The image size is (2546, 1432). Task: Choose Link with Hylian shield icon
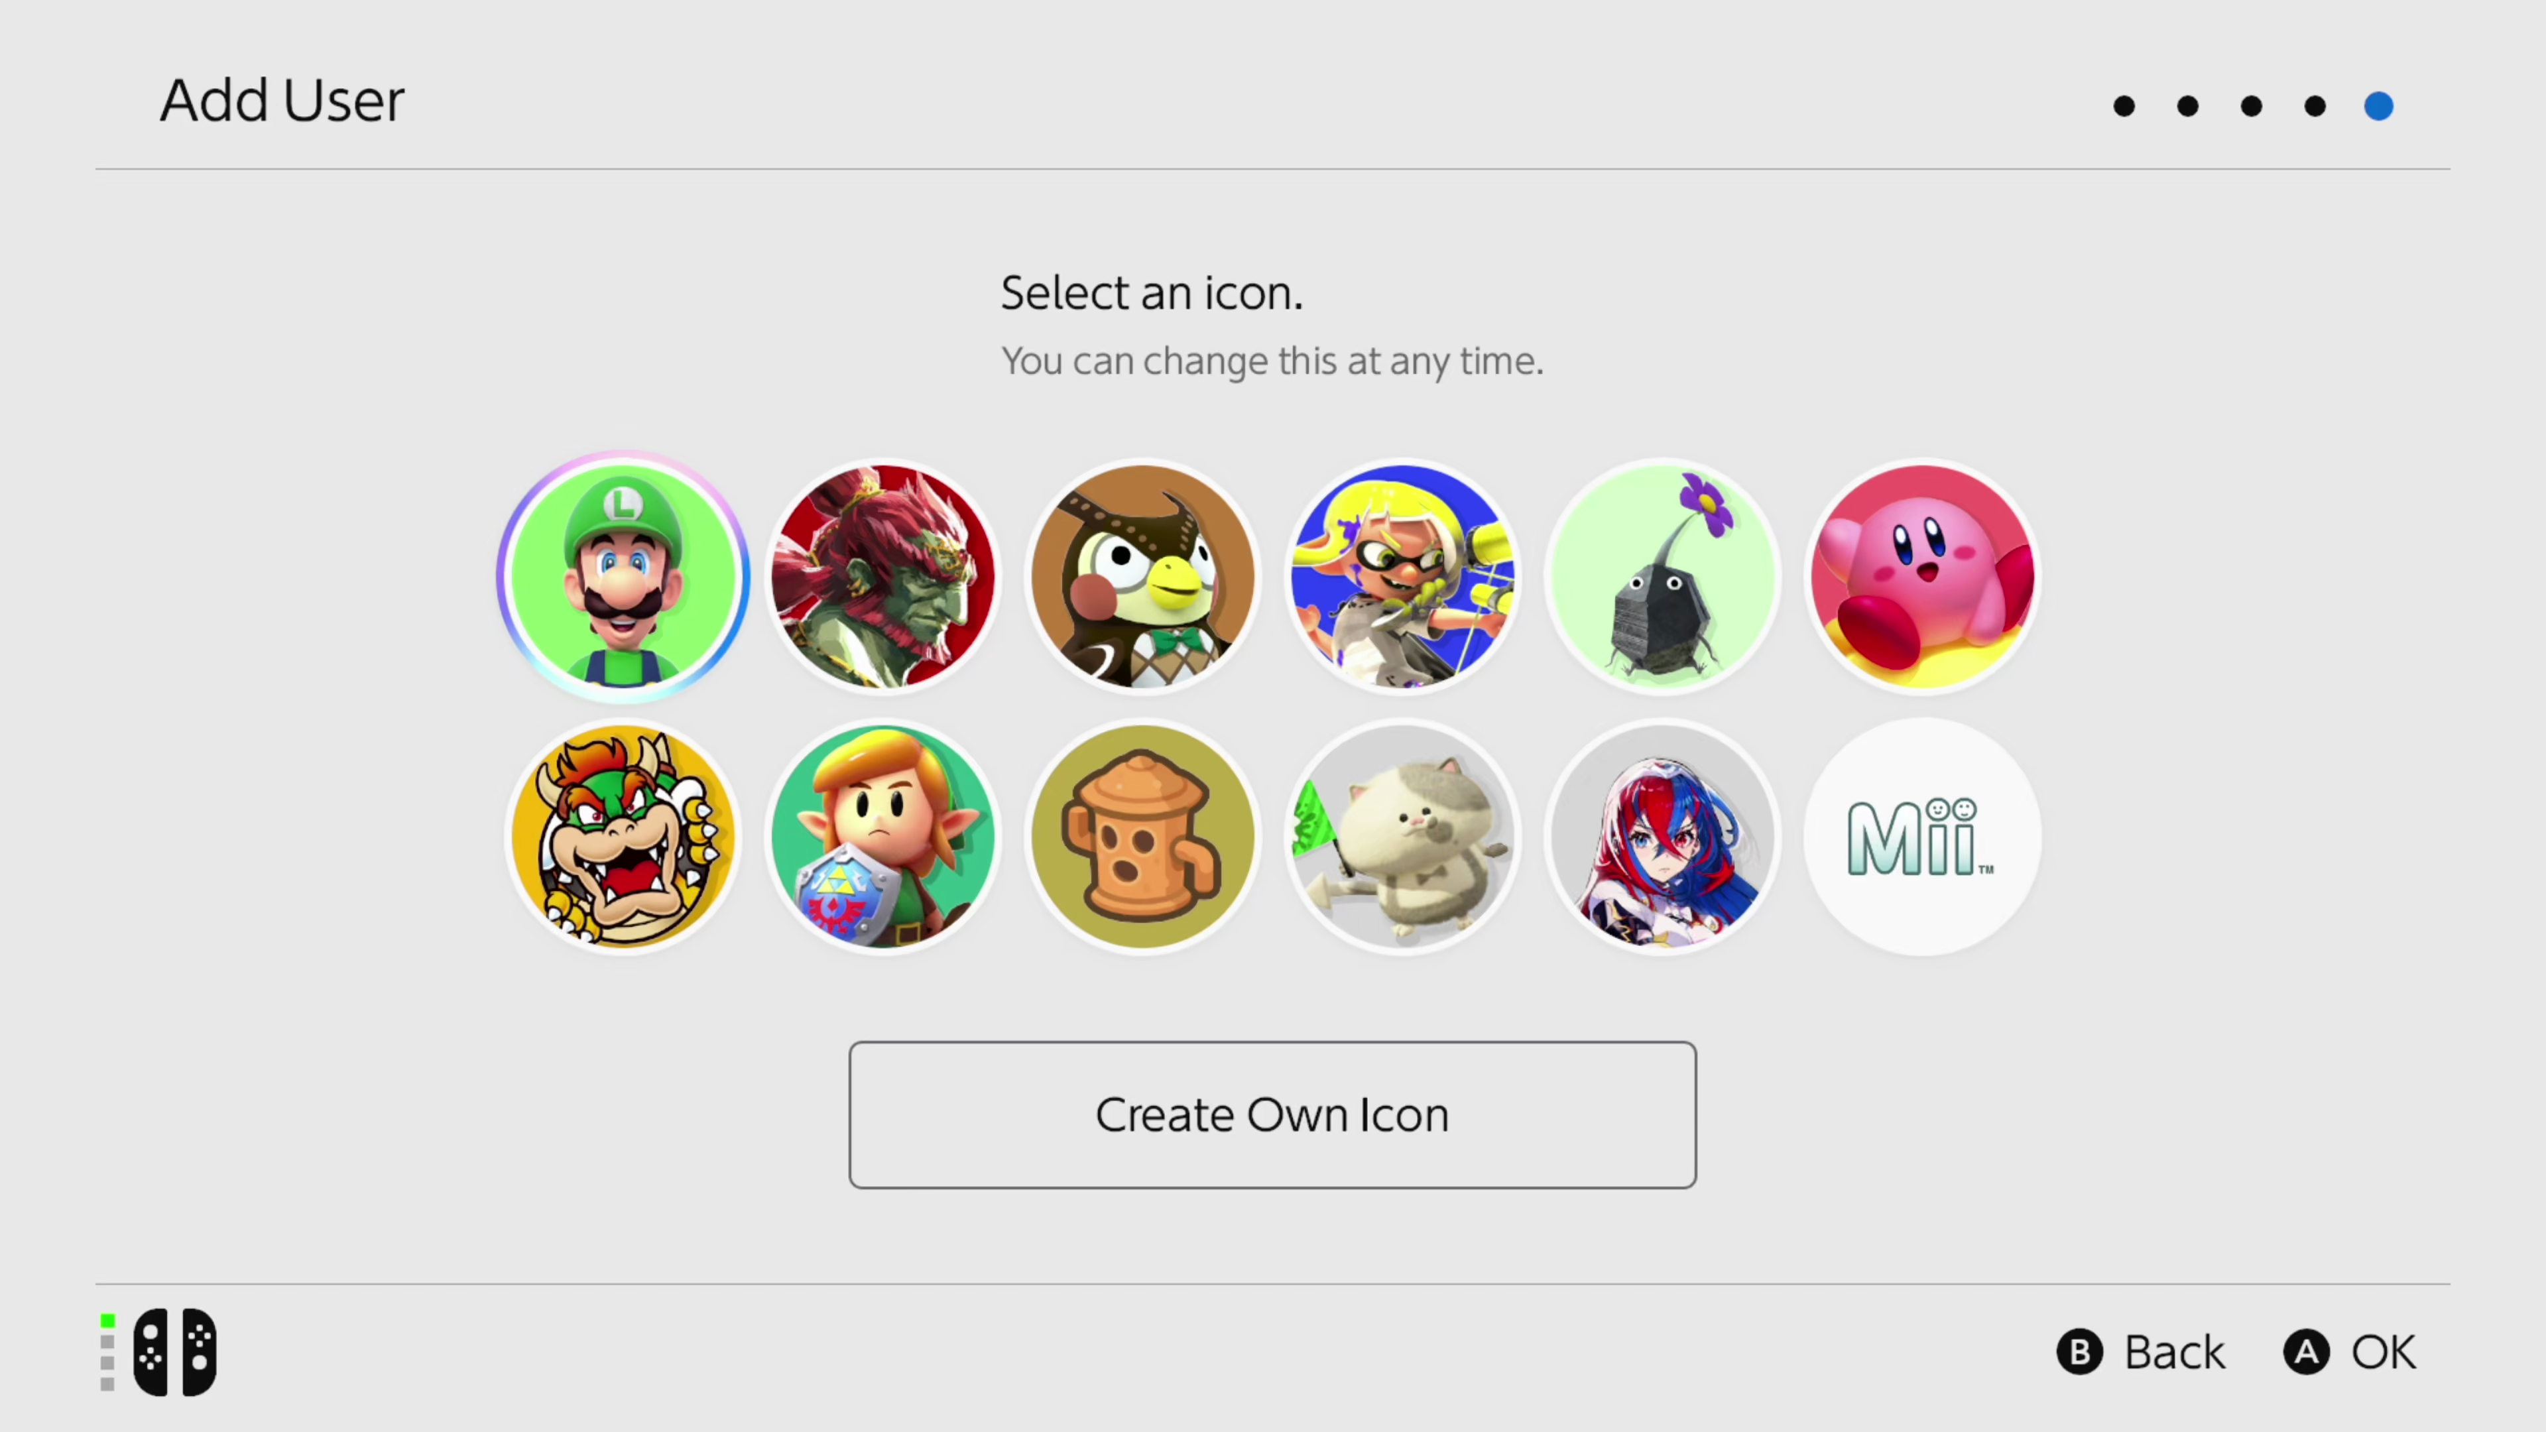tap(882, 836)
